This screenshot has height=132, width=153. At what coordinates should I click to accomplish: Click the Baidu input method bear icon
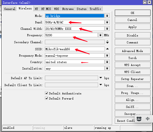tap(139, 119)
